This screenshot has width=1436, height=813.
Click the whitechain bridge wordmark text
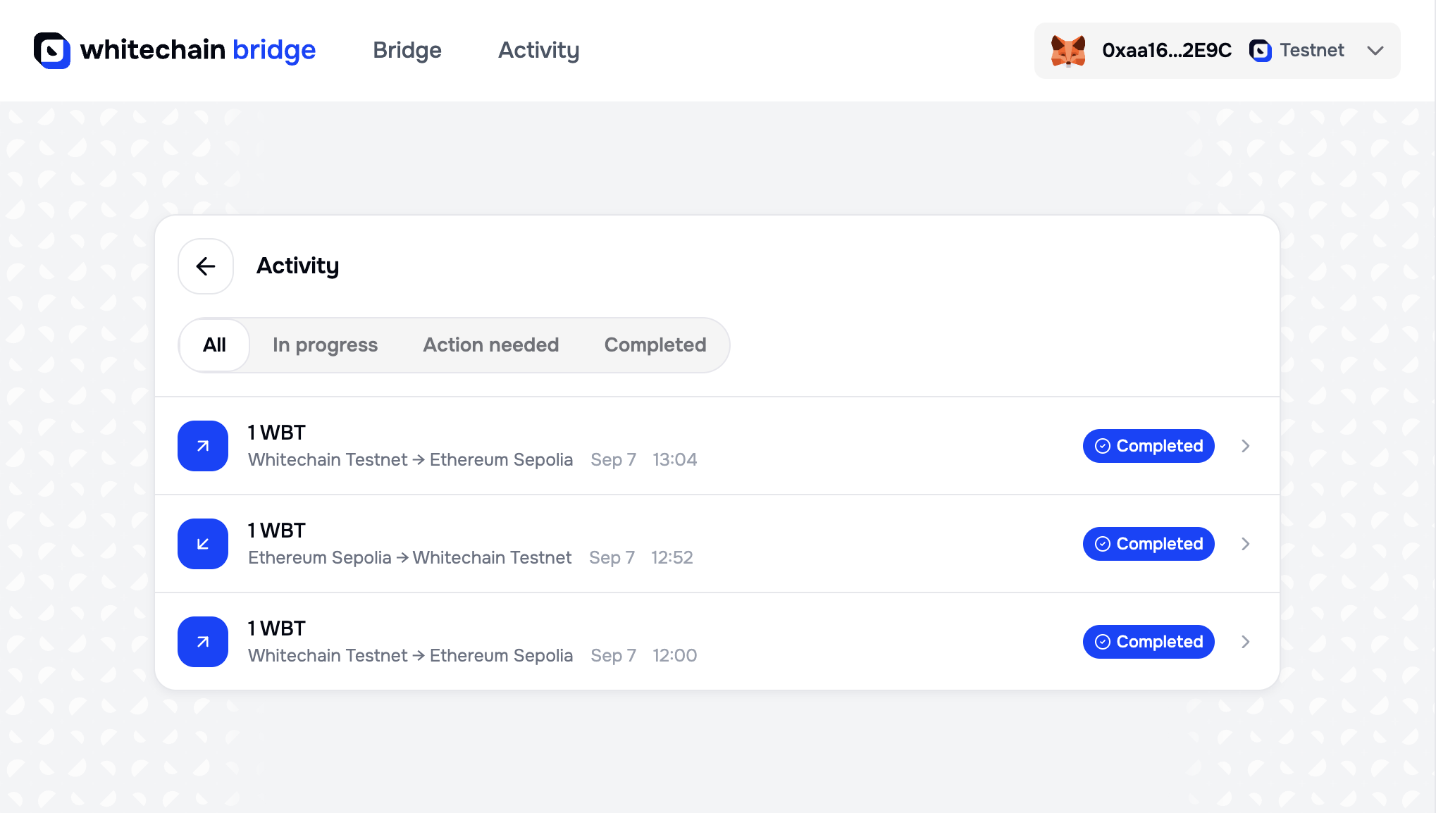(198, 50)
